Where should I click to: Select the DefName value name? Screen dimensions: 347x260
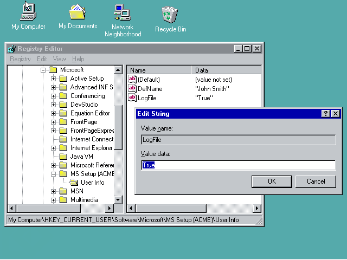coord(150,89)
